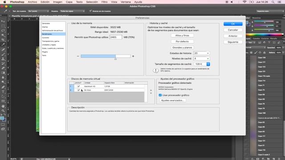The height and width of the screenshot is (160, 285).
Task: Select the Lasso tool
Action: pyautogui.click(x=3, y=31)
